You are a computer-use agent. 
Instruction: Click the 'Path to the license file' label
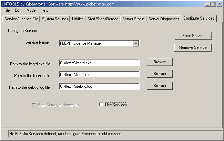pos(32,76)
